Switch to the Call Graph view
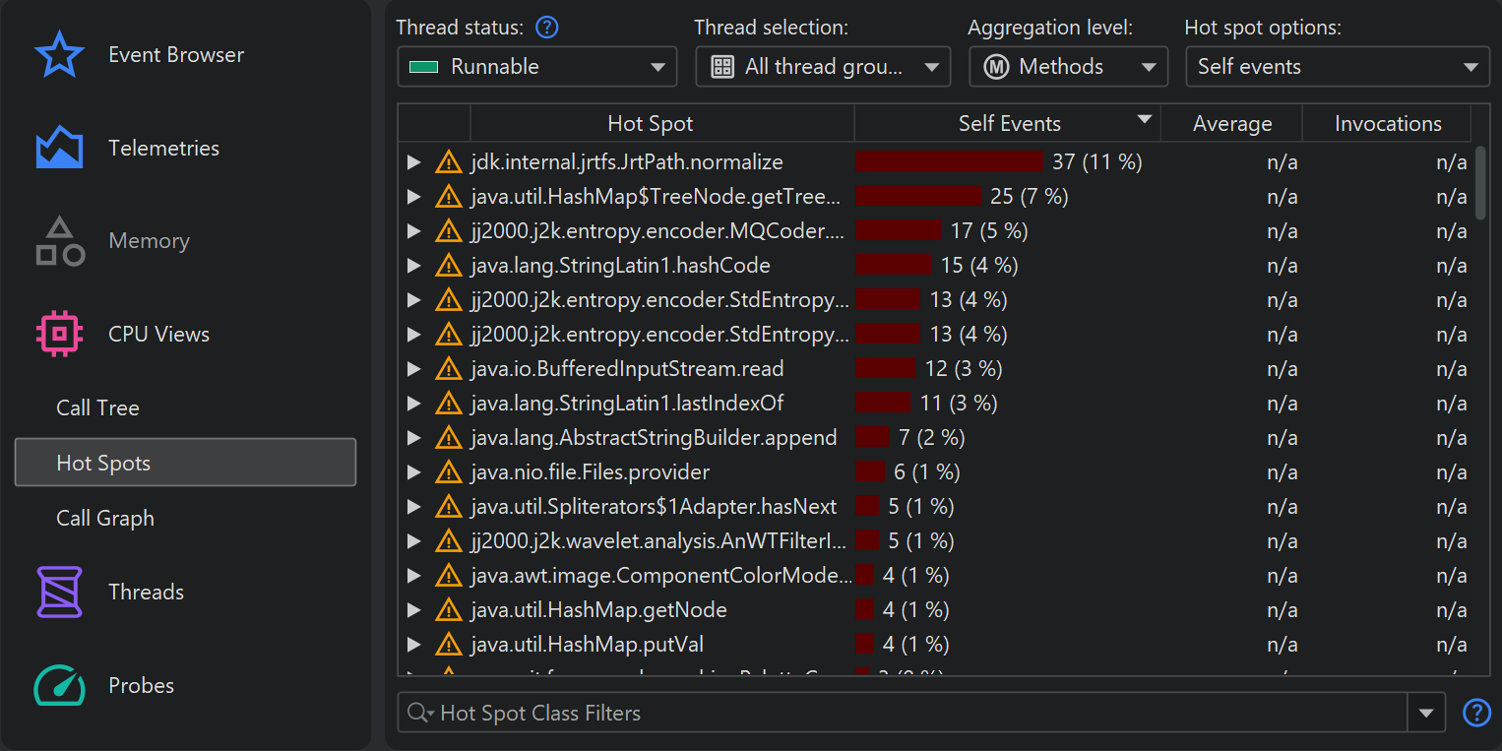Viewport: 1502px width, 751px height. point(105,519)
